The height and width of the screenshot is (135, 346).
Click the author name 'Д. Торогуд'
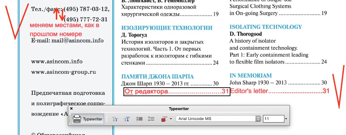click(x=134, y=35)
